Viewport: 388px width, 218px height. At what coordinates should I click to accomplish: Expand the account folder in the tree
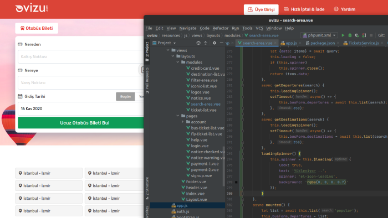coord(182,122)
